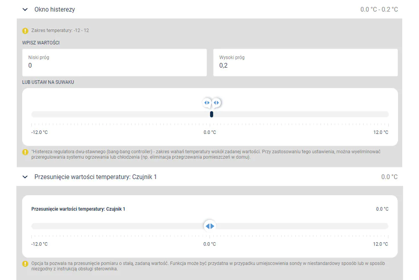Image resolution: width=419 pixels, height=280 pixels.
Task: Collapse Przesunięcie wartości temperatury chevron
Action: point(25,177)
